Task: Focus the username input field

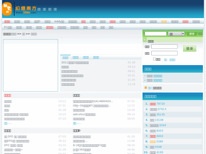Action: (x=164, y=47)
